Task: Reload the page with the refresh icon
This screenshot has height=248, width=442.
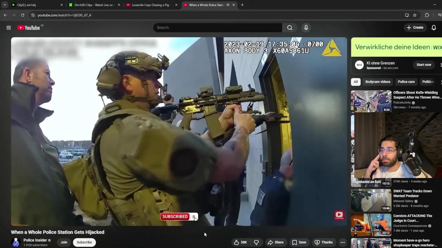Action: [22, 15]
